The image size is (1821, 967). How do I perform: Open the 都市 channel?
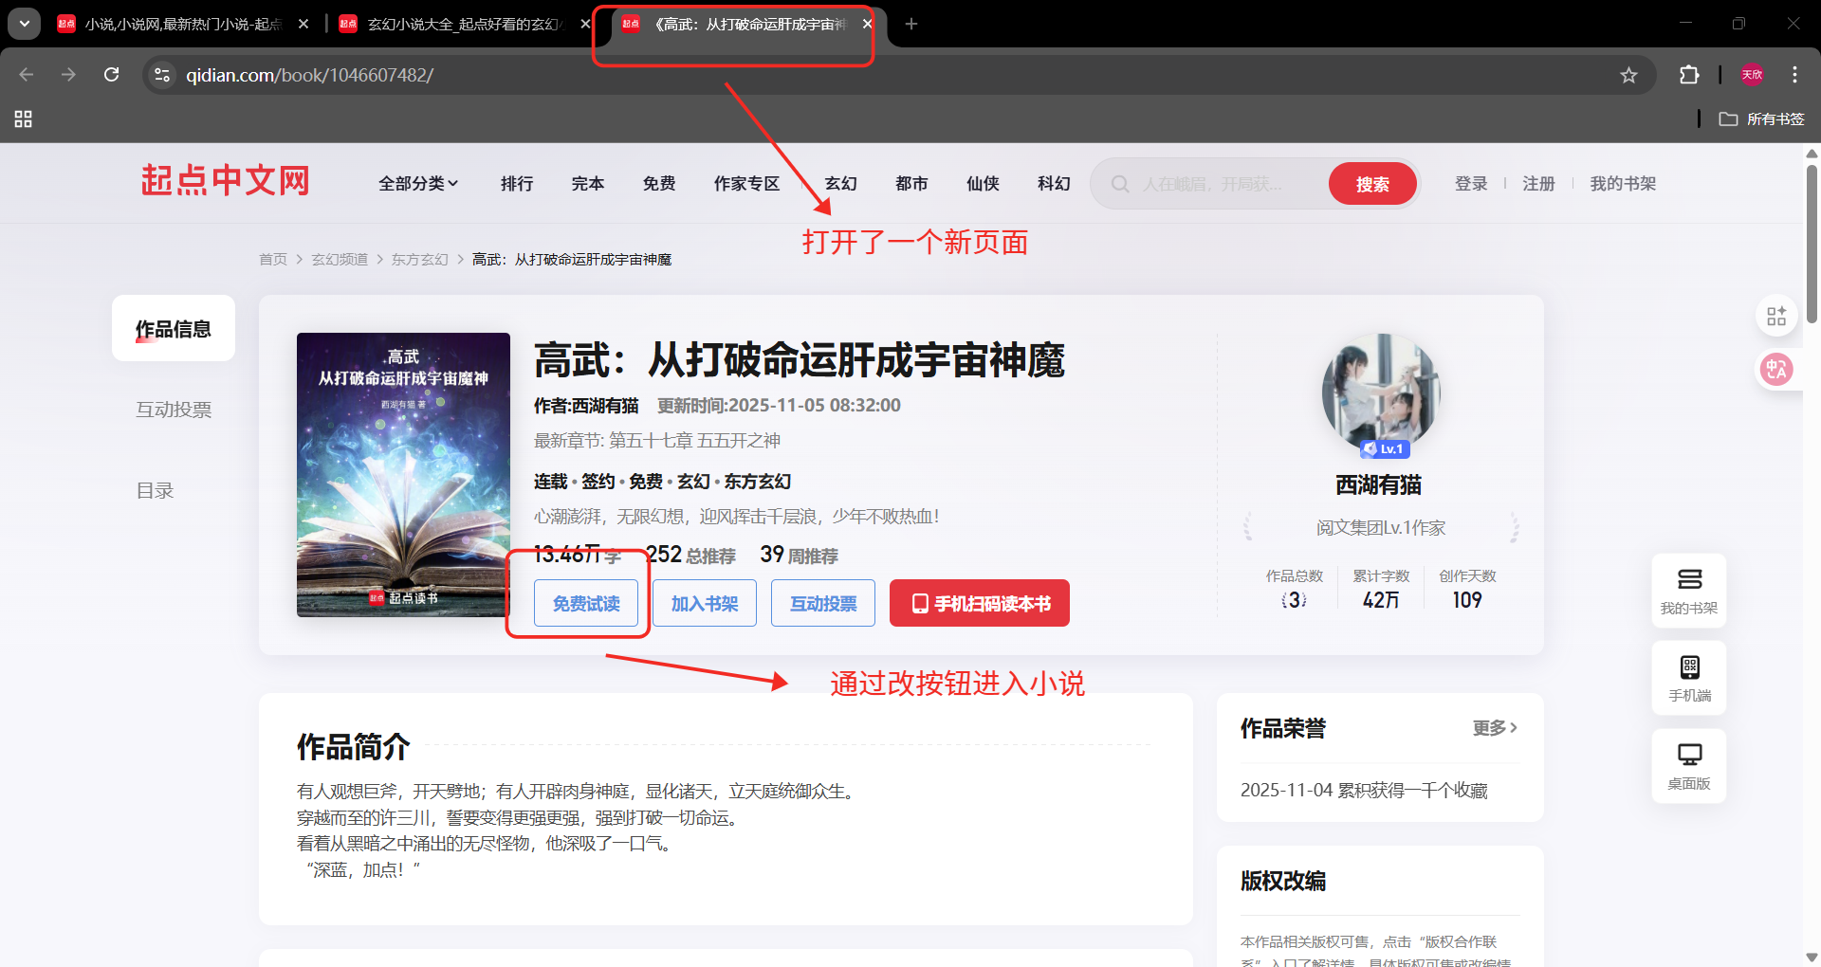pos(912,184)
